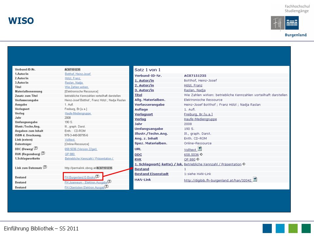The image size is (314, 236).
Task: Click help icon after FH Oberösterr.Elektron.Ausgab
Action: click(107, 187)
